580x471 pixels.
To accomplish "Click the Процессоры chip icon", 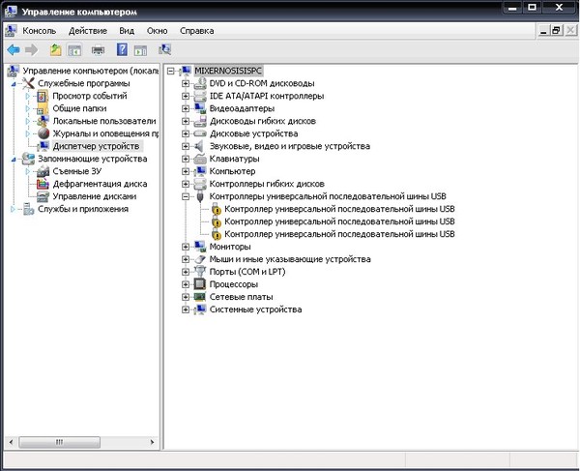I will click(200, 284).
